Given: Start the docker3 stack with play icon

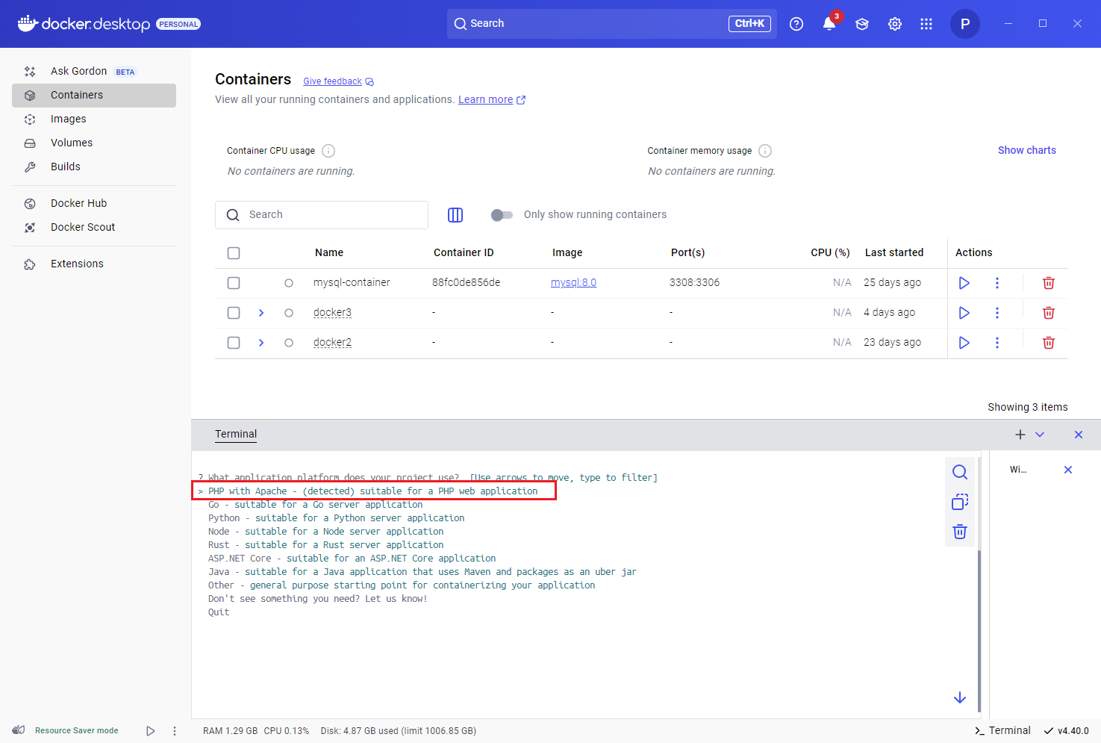Looking at the screenshot, I should tap(964, 313).
